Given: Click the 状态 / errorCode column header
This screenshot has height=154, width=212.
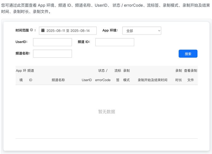Looking at the screenshot, I should coord(103,75).
